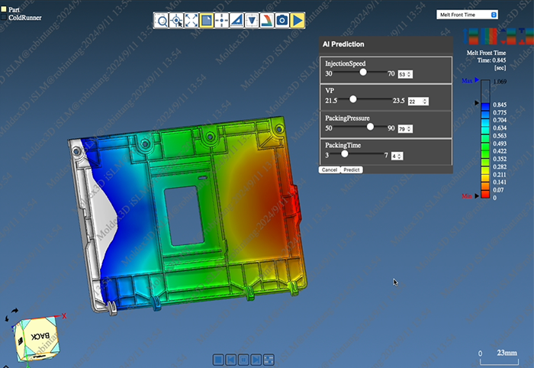Screen dimensions: 534x368
Task: Step to the next animation frame
Action: point(256,359)
